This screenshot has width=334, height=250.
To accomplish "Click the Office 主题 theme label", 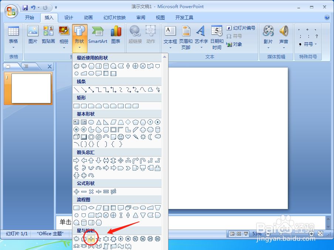I will tap(50, 234).
